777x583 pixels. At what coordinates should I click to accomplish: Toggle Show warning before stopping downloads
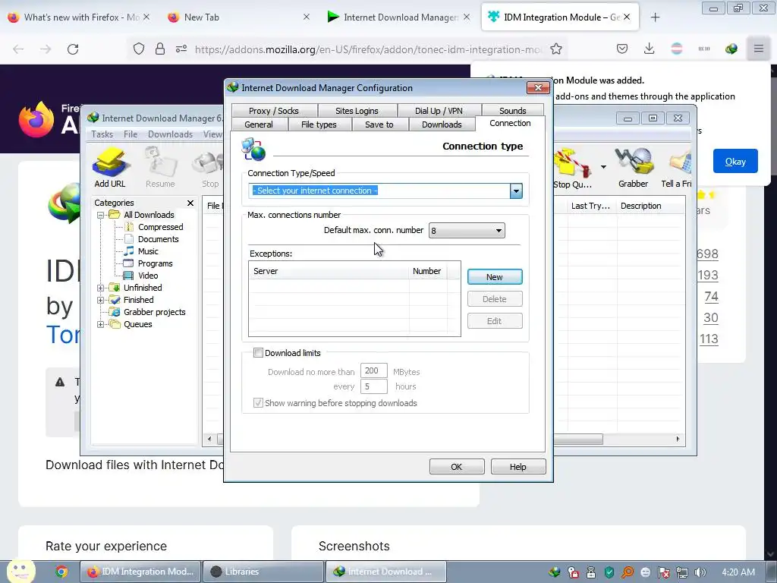coord(258,403)
